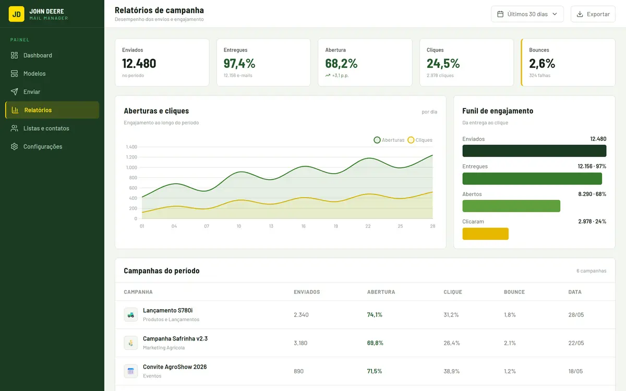This screenshot has height=391, width=626.
Task: Click the tractor icon for Lançamento S780i
Action: 131,314
